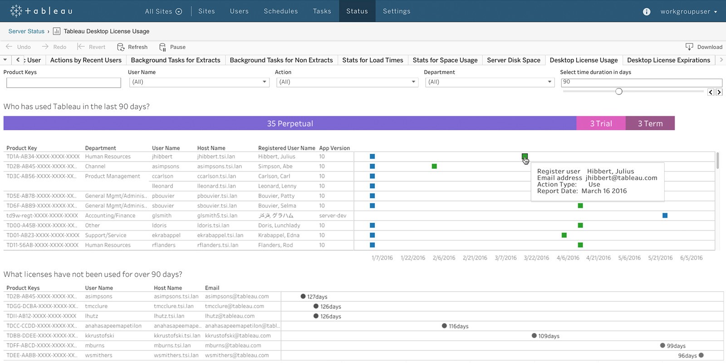Open the All Sites selector
The width and height of the screenshot is (726, 363).
pos(163,11)
